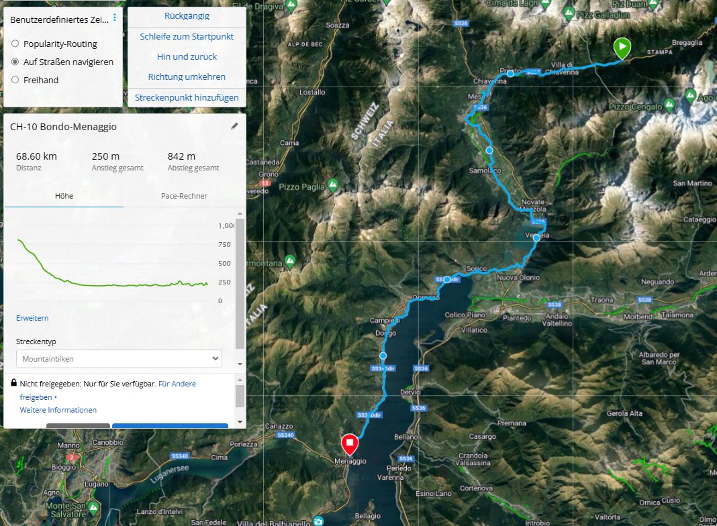Screen dimensions: 717x526
Task: Click camera icon near Villa del Balbianello
Action: pyautogui.click(x=319, y=521)
